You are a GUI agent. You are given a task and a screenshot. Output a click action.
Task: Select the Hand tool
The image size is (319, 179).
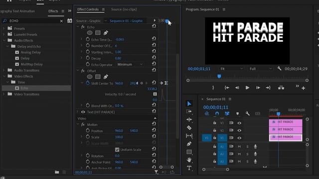tap(189, 160)
